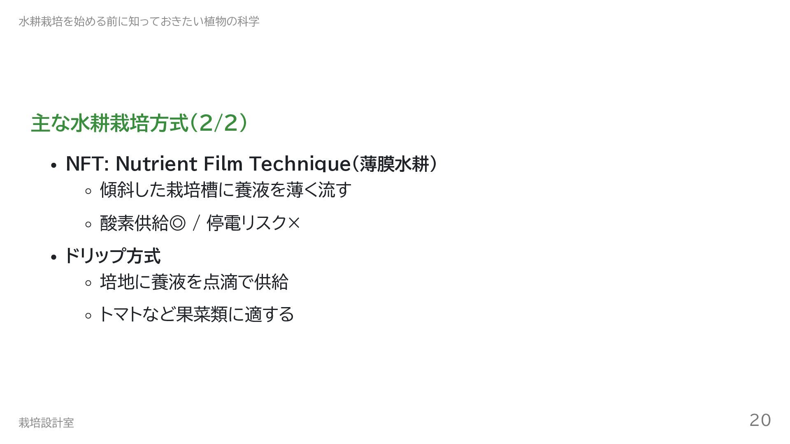Click the filled bullet before ドリップ方式
Viewport: 790px width, 444px height.
coord(53,258)
